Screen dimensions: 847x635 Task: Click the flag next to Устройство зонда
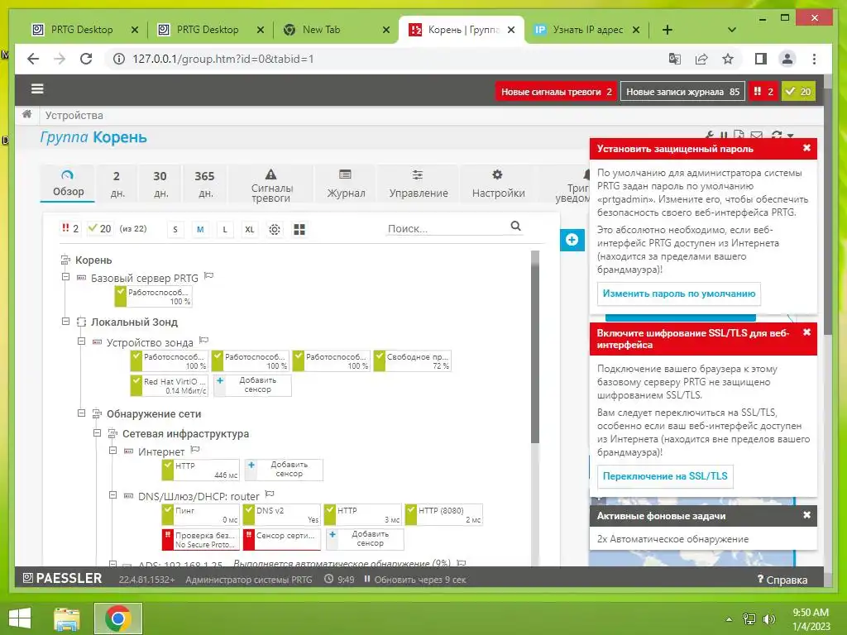tap(203, 341)
